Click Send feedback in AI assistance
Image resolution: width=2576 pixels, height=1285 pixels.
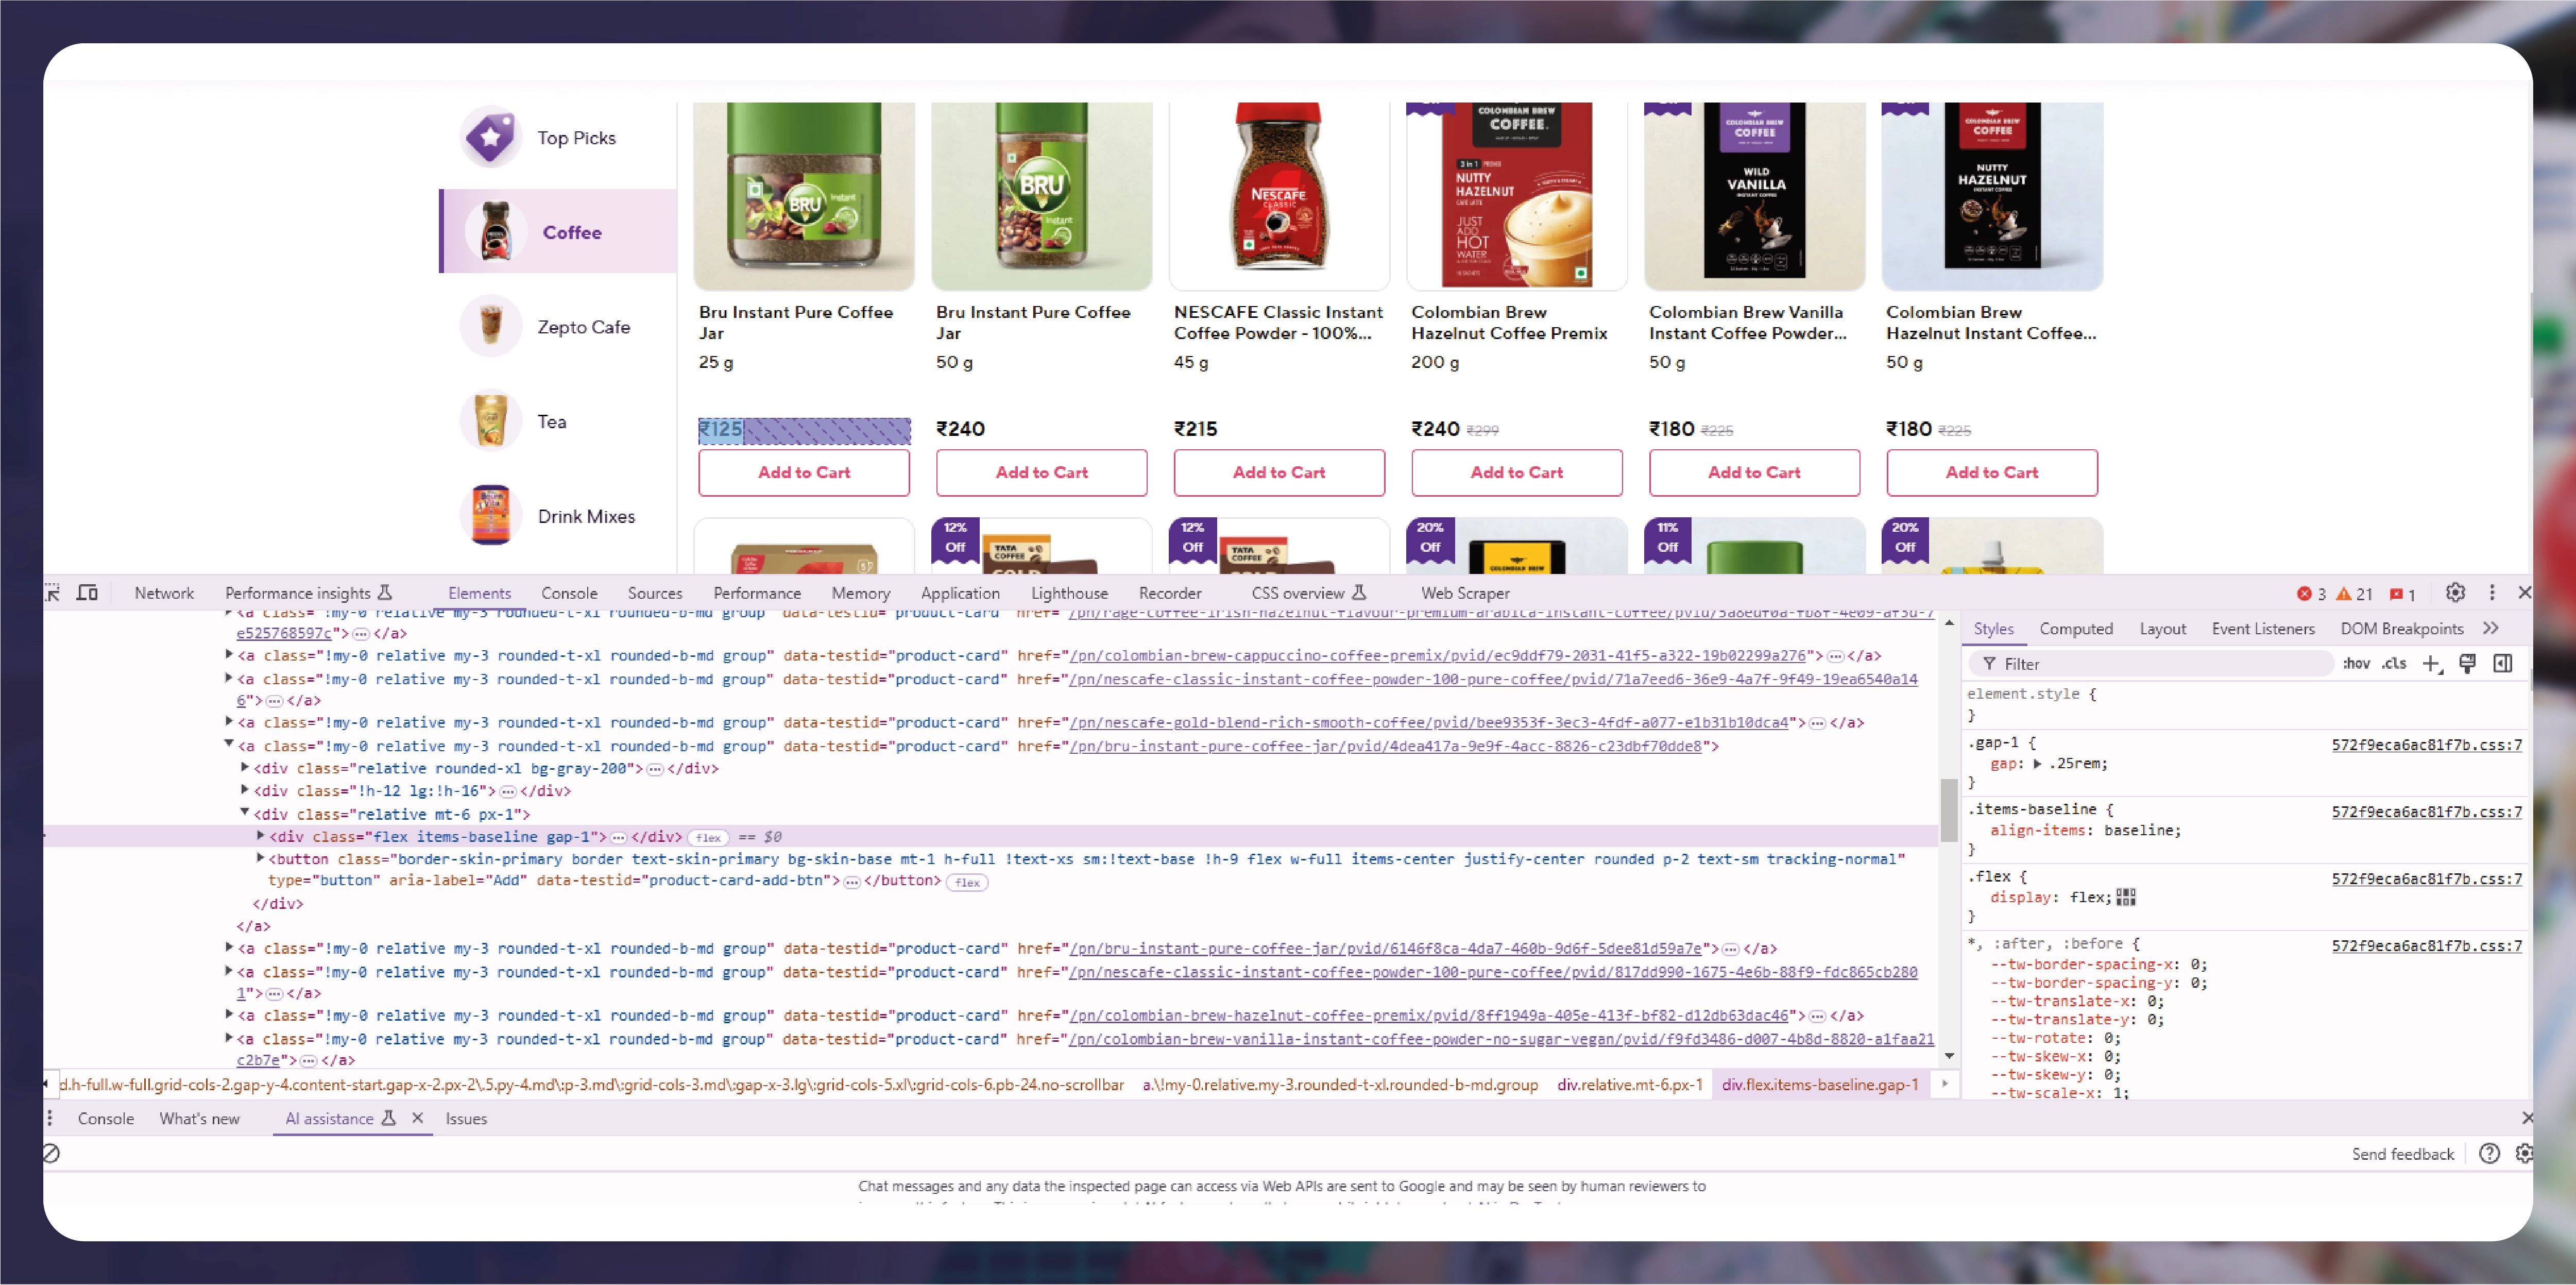coord(2402,1154)
